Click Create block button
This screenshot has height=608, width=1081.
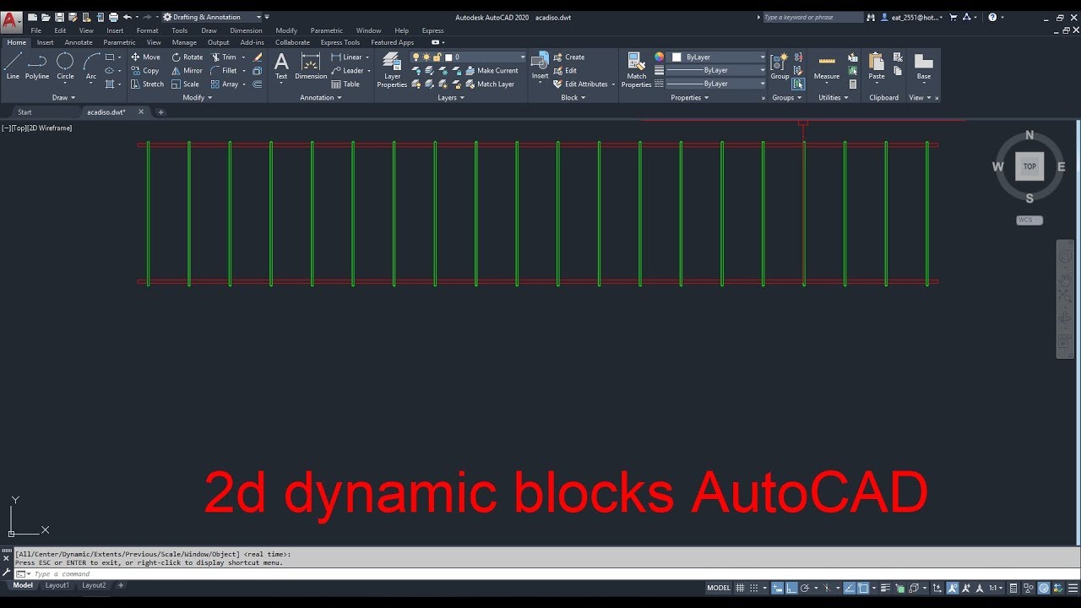point(569,57)
